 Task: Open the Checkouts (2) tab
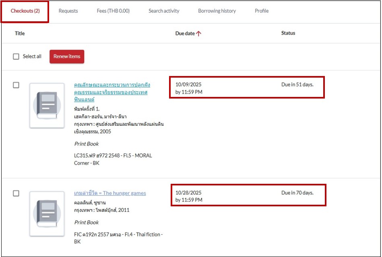point(25,11)
